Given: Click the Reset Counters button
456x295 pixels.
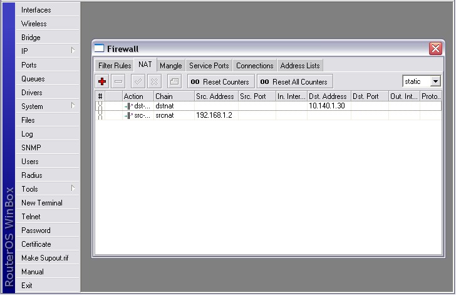Looking at the screenshot, I should [x=219, y=81].
